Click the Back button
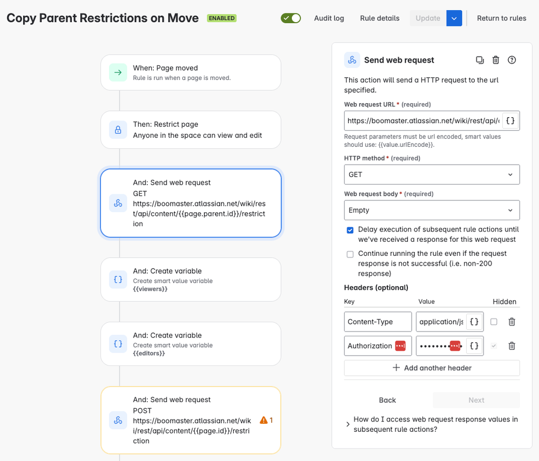 [x=387, y=400]
